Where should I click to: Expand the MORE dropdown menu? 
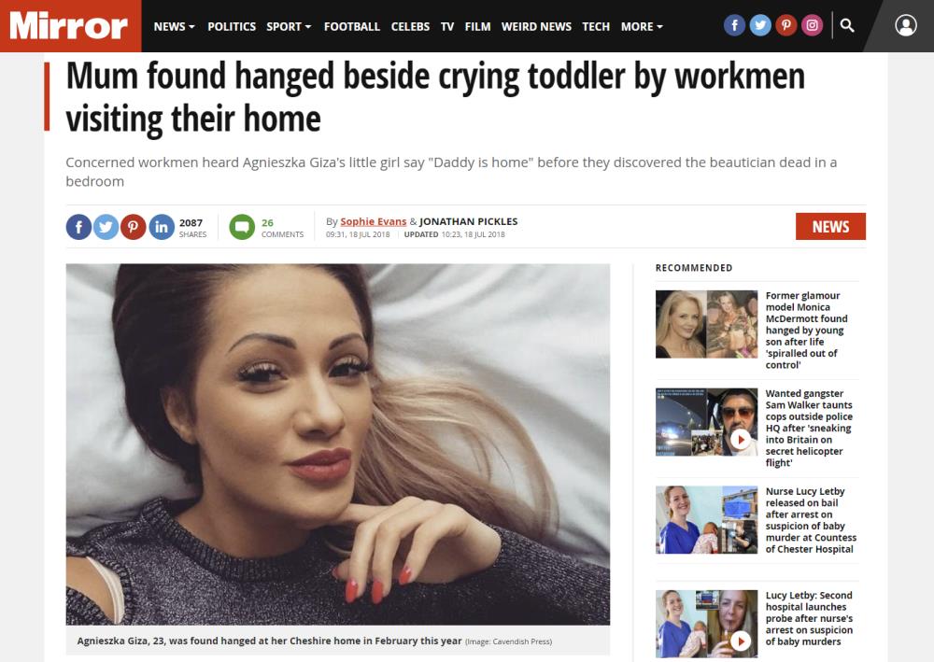[642, 27]
